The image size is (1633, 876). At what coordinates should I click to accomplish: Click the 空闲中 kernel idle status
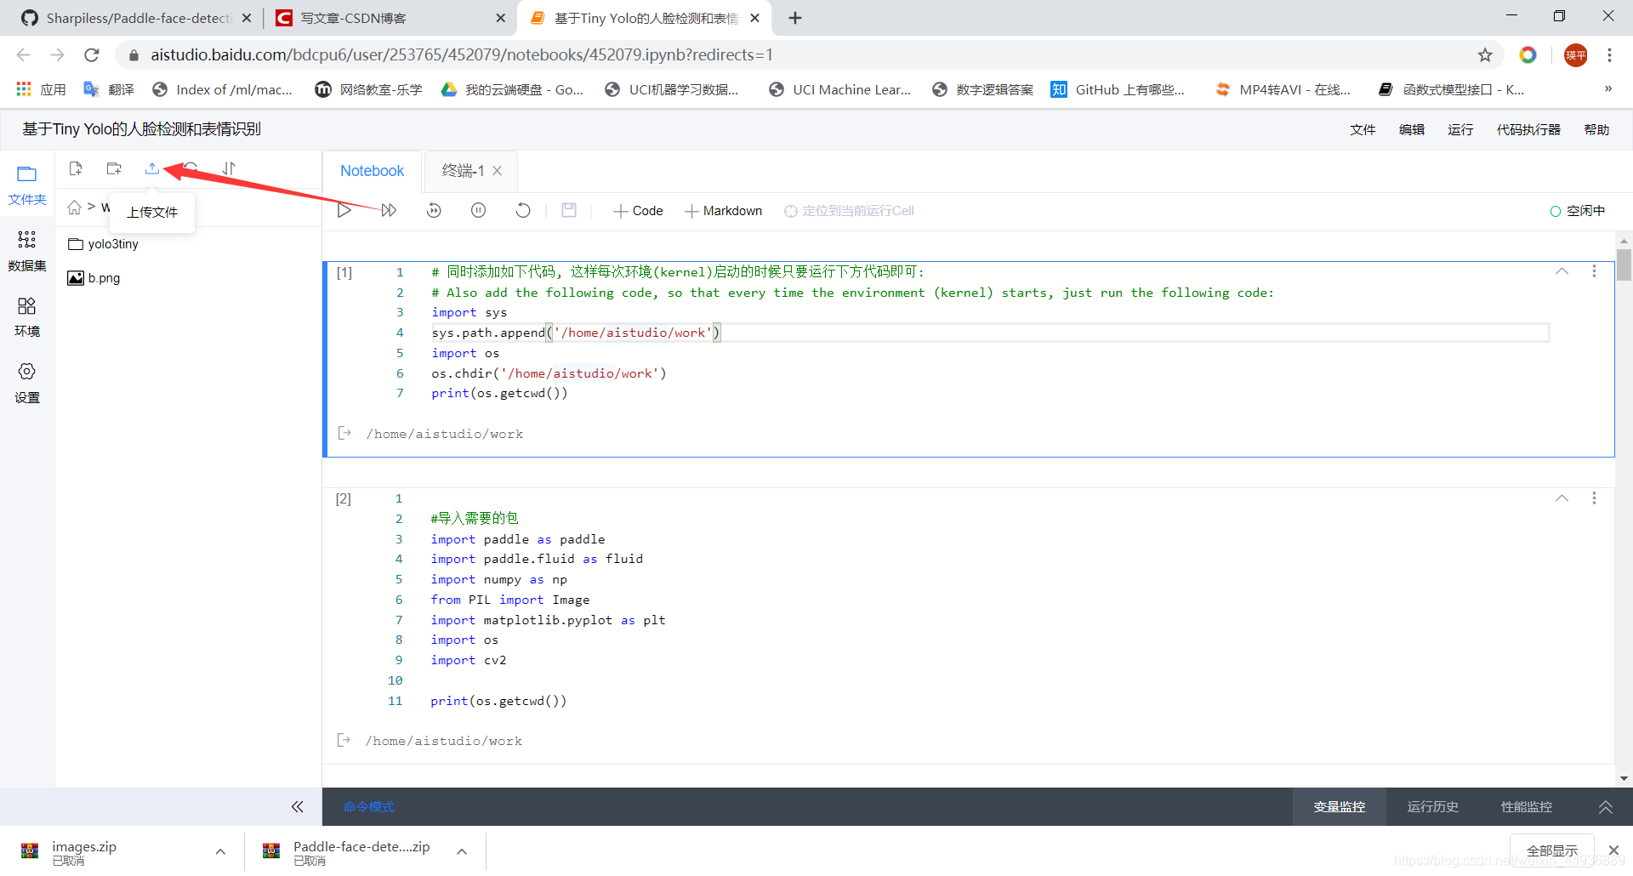click(1578, 211)
